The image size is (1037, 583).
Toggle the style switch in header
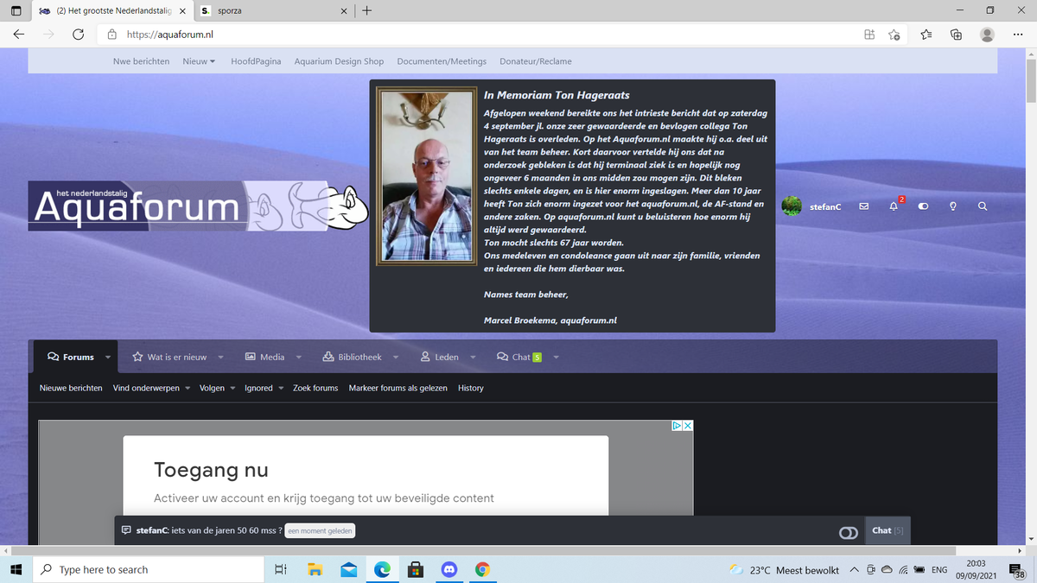click(923, 207)
